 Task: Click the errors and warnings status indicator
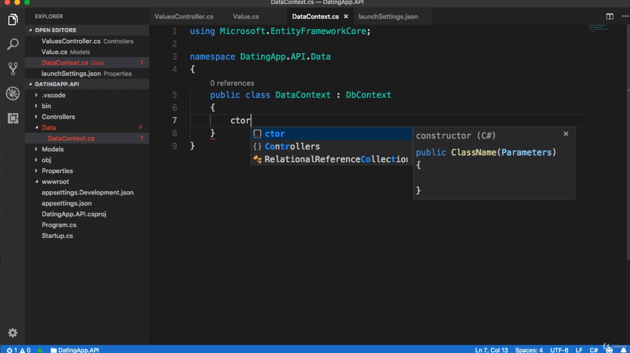[x=18, y=350]
